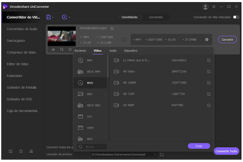Open Descargador in sidebar
Viewport: 243px width, 162px height.
click(x=16, y=41)
